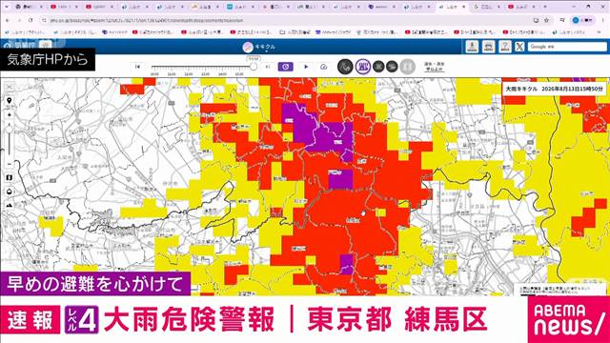
Task: Click the time slider handle
Action: coord(254,67)
